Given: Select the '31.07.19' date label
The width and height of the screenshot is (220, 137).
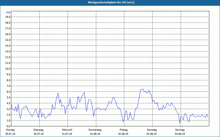Looking at the screenshot, I should pos(67,134).
